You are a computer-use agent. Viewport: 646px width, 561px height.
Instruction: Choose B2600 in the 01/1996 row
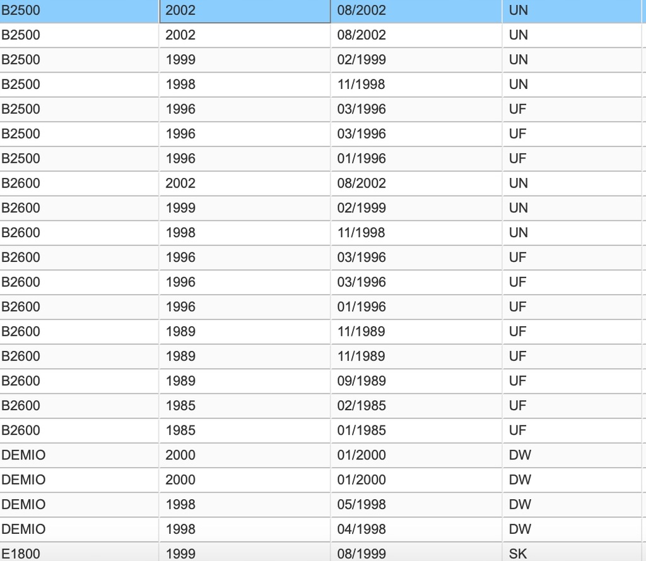tap(79, 307)
